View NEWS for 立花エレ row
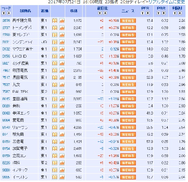Image resolution: width=188 pixels, height=182 pixels. pos(128,156)
